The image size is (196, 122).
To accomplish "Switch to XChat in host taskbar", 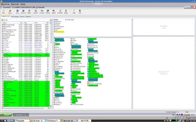I will click(x=37, y=121).
